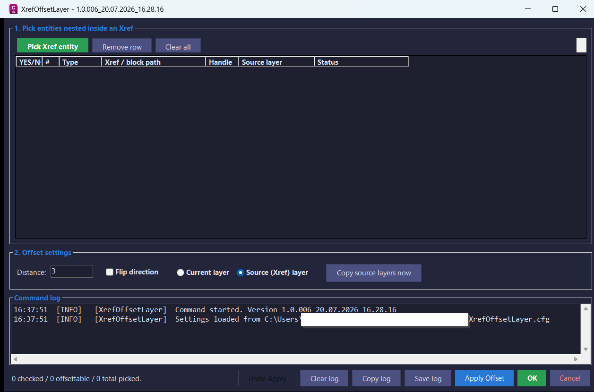Click the Apply Offset button
The height and width of the screenshot is (392, 594).
point(484,378)
